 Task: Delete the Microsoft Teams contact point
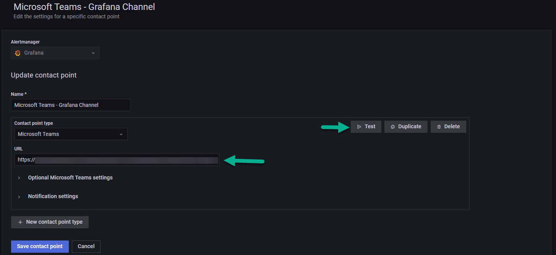[448, 127]
